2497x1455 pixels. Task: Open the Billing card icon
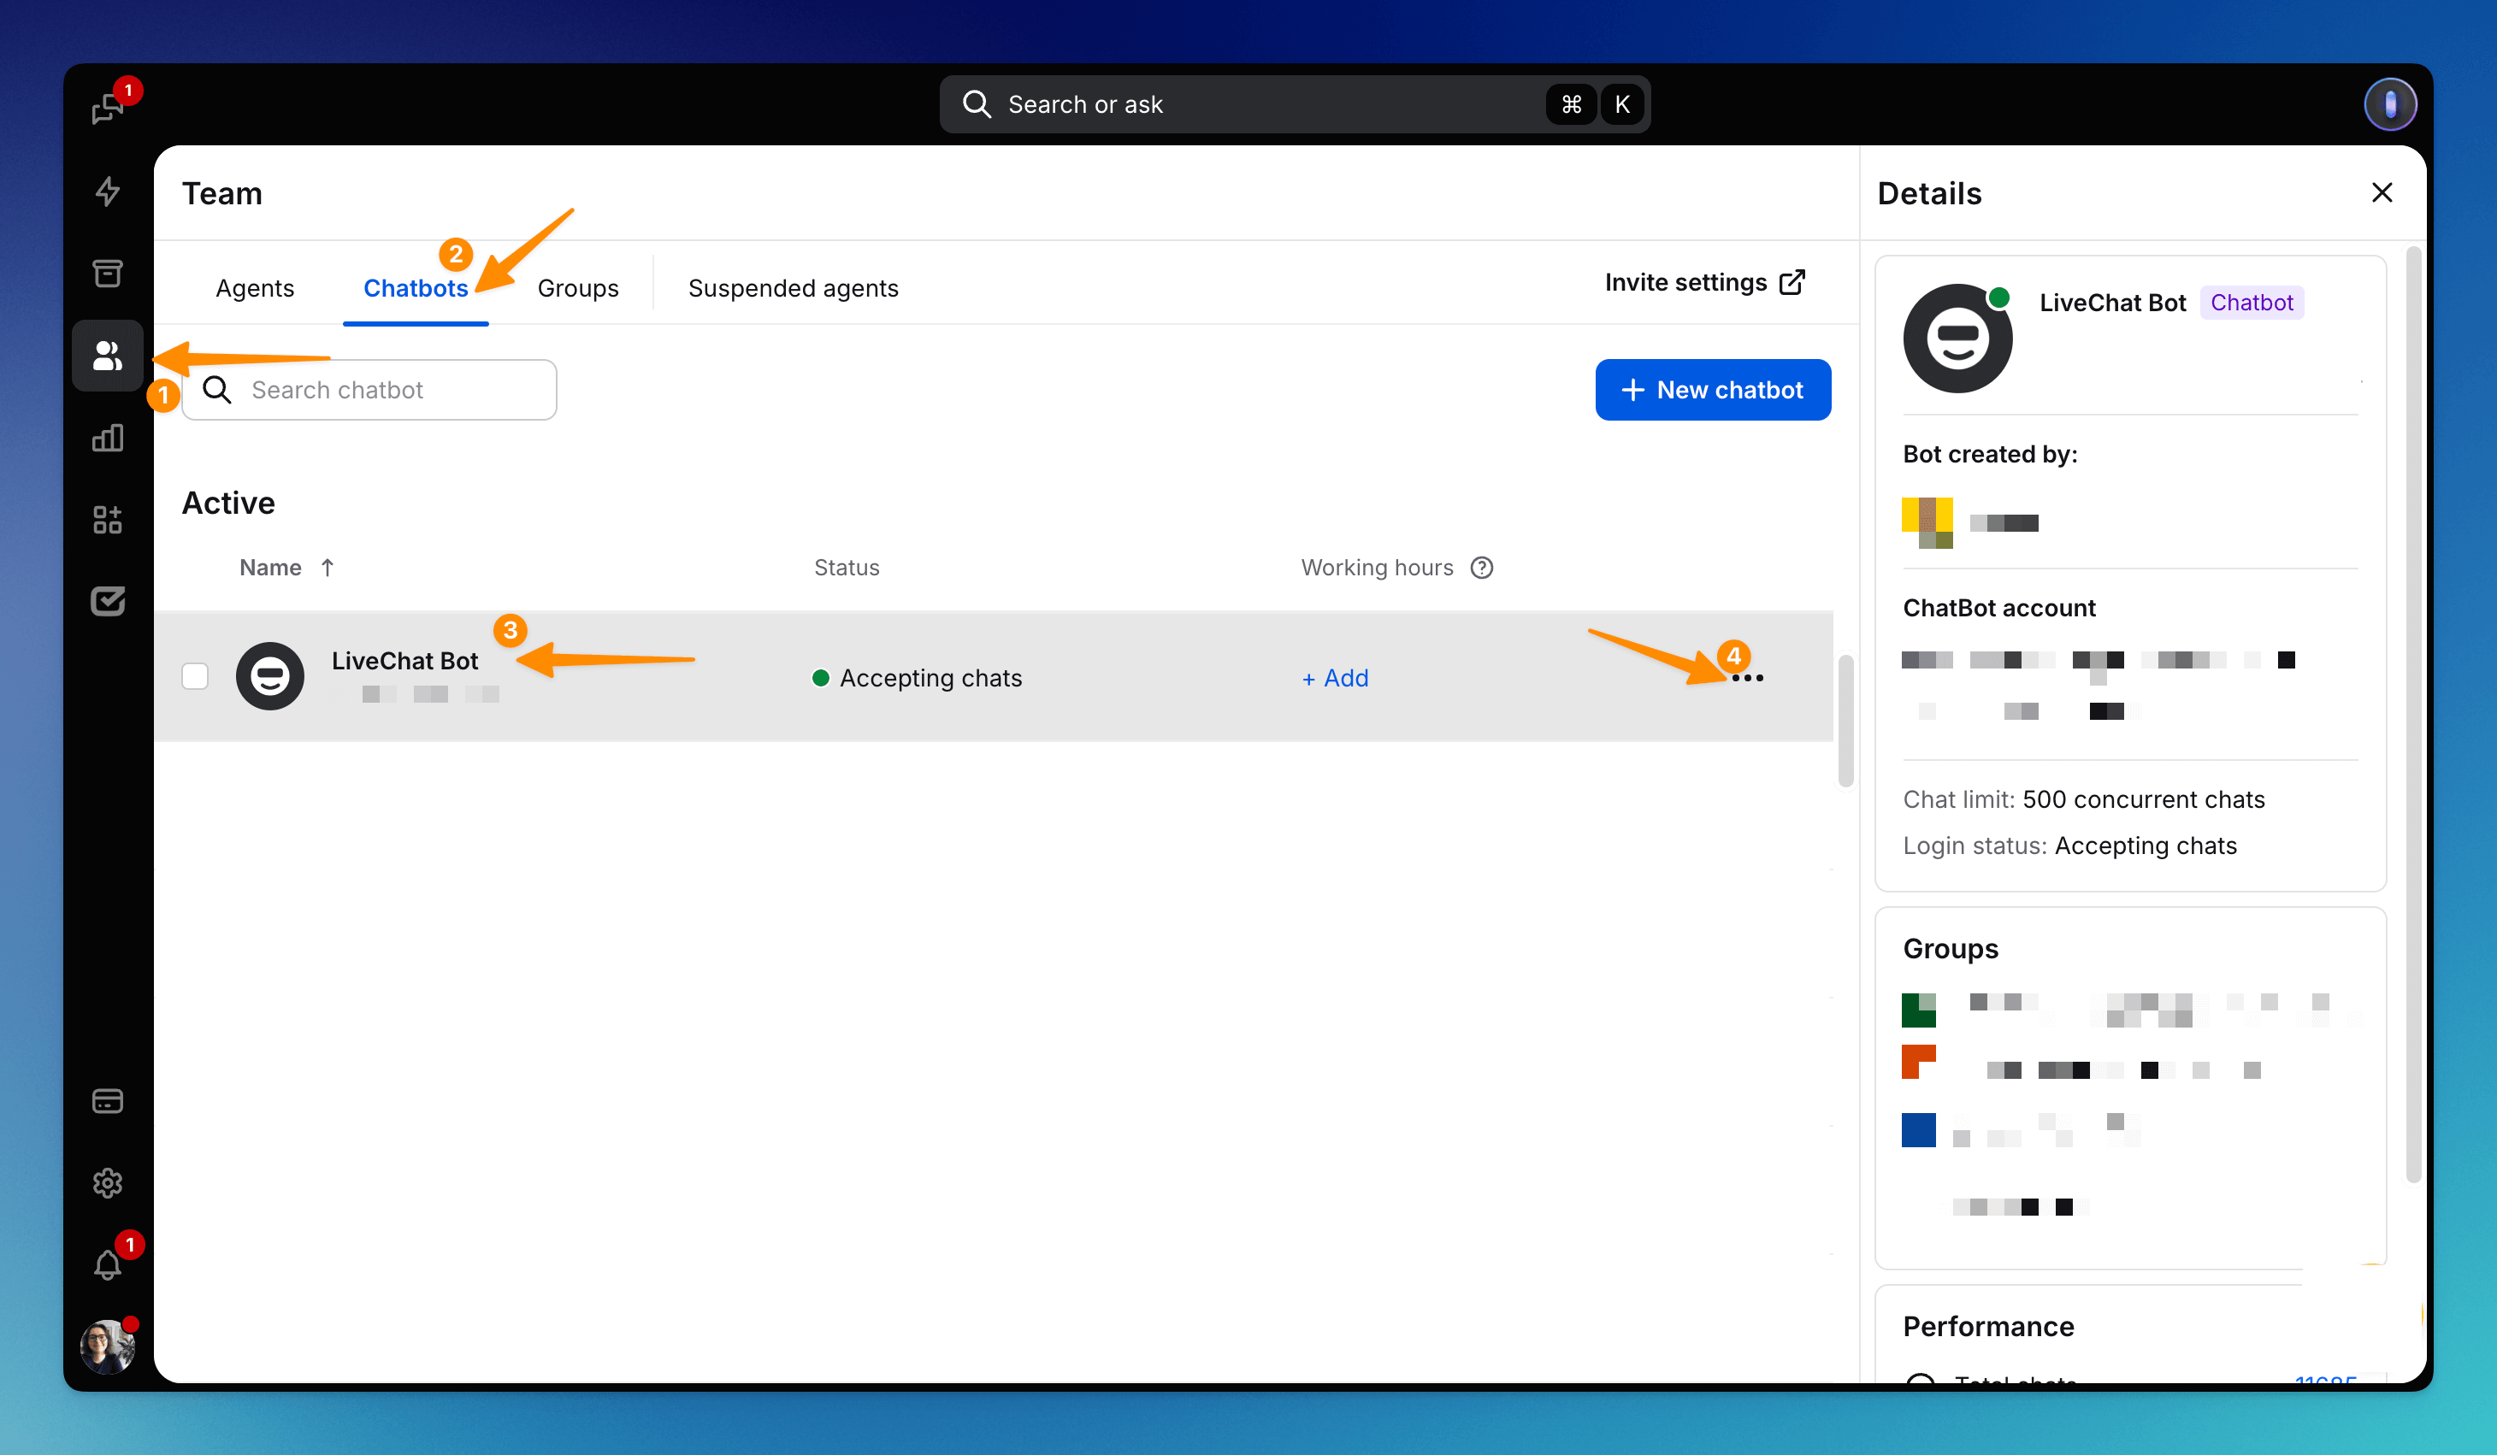pyautogui.click(x=107, y=1101)
